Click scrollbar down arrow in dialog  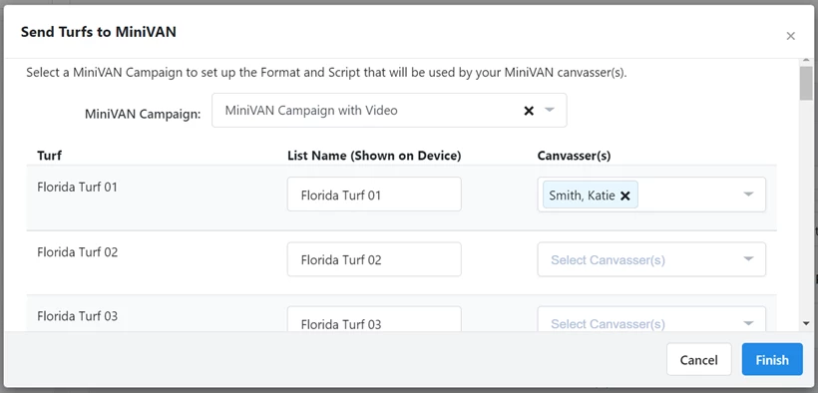[x=806, y=324]
